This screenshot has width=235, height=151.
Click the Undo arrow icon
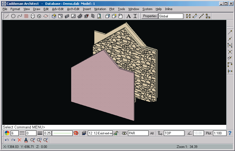tap(7, 140)
